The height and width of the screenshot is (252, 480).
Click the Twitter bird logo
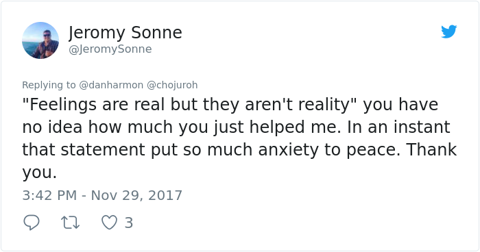point(448,32)
